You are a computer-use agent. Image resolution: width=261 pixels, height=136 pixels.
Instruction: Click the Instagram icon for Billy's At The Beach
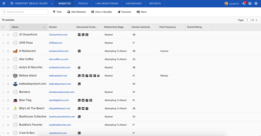pyautogui.click(x=87, y=109)
